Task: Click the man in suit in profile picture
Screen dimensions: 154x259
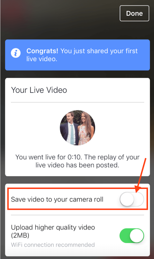Action: click(69, 129)
